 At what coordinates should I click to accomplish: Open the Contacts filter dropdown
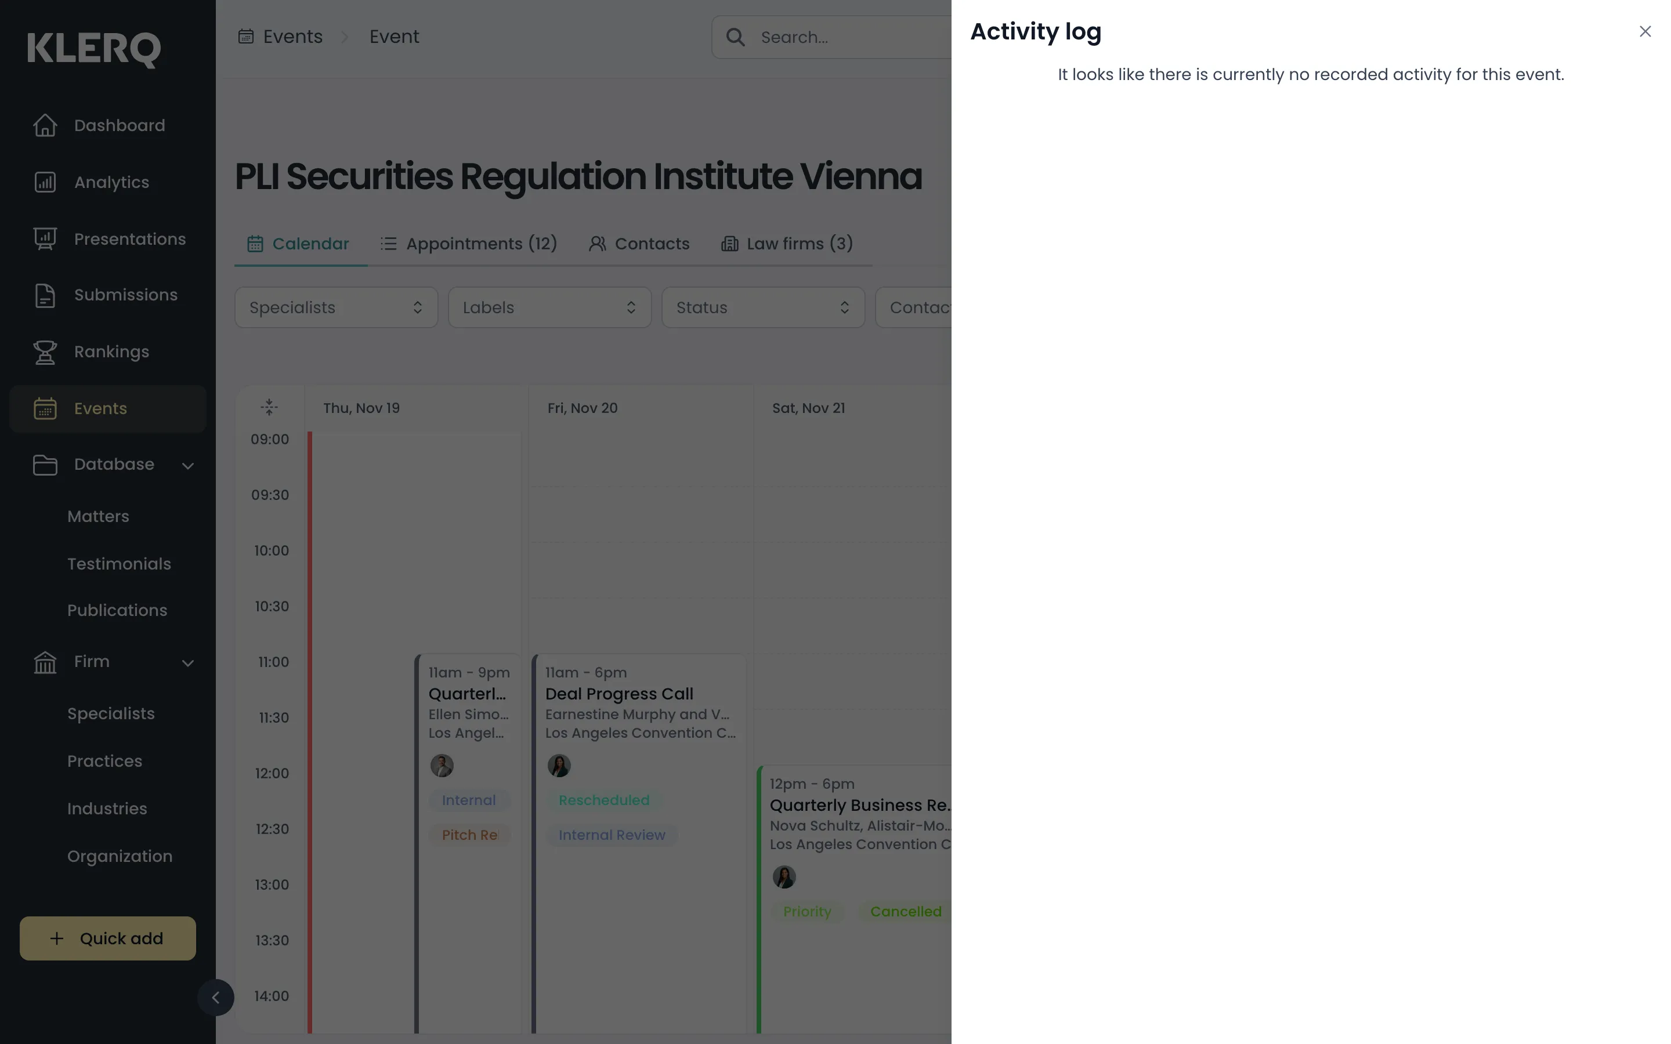click(913, 307)
